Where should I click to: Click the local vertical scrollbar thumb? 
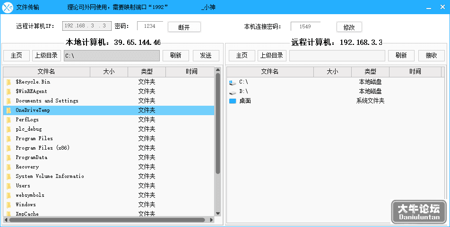(x=218, y=124)
